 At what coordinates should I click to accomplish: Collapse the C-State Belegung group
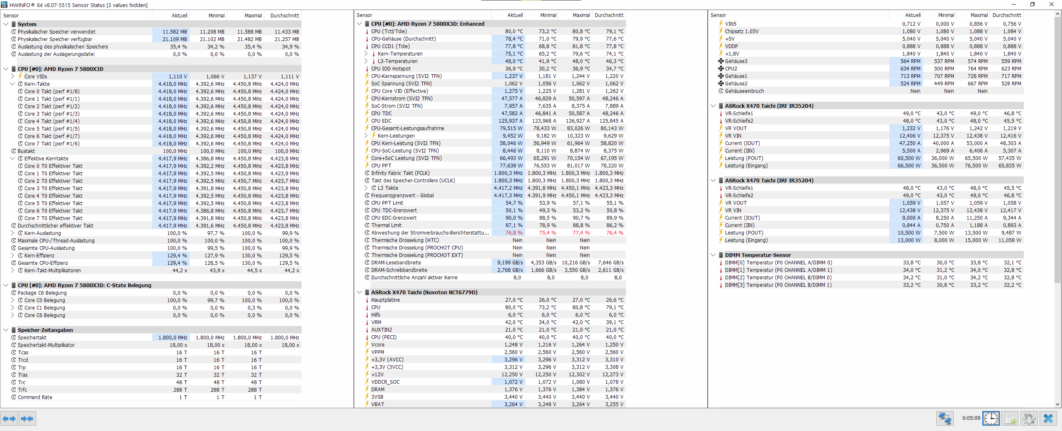pos(6,286)
